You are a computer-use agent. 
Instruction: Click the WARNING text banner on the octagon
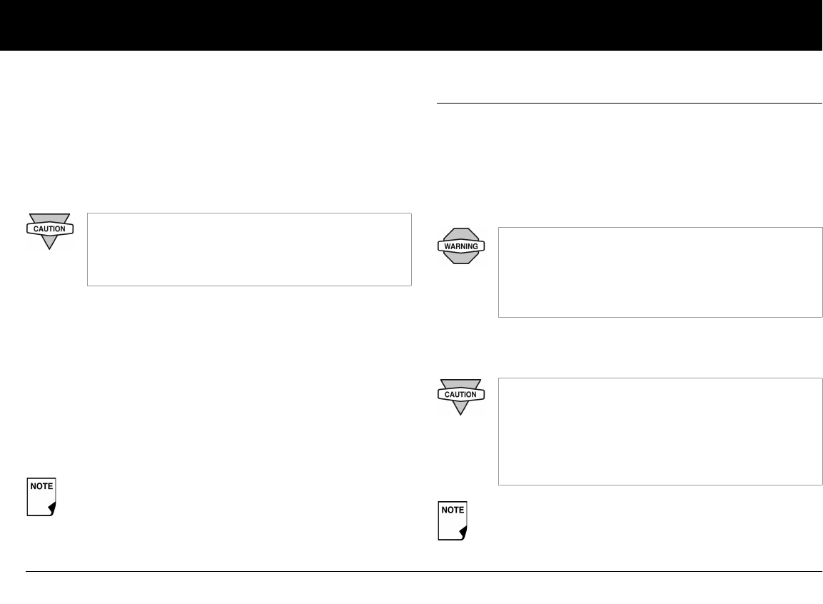(x=461, y=246)
